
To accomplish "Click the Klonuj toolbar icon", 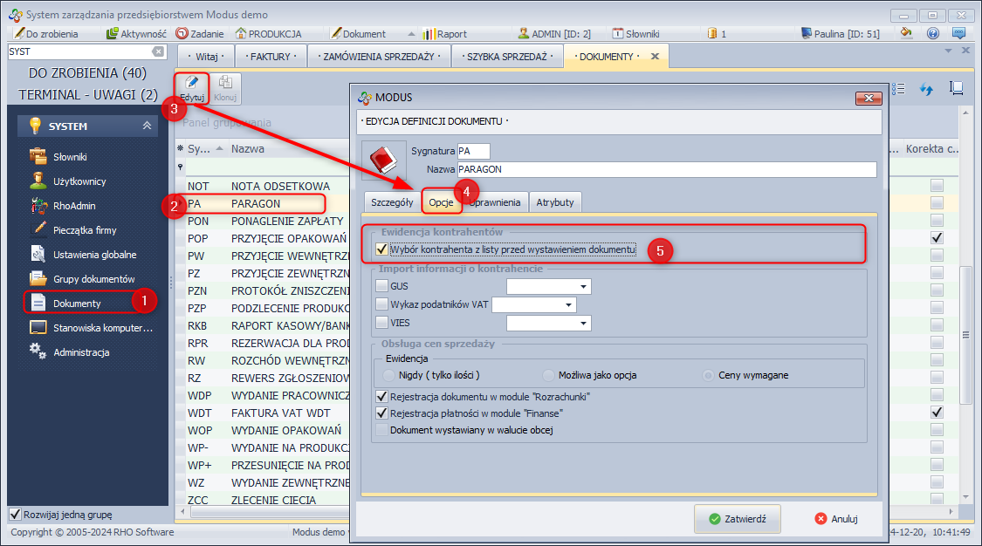I will coord(225,88).
